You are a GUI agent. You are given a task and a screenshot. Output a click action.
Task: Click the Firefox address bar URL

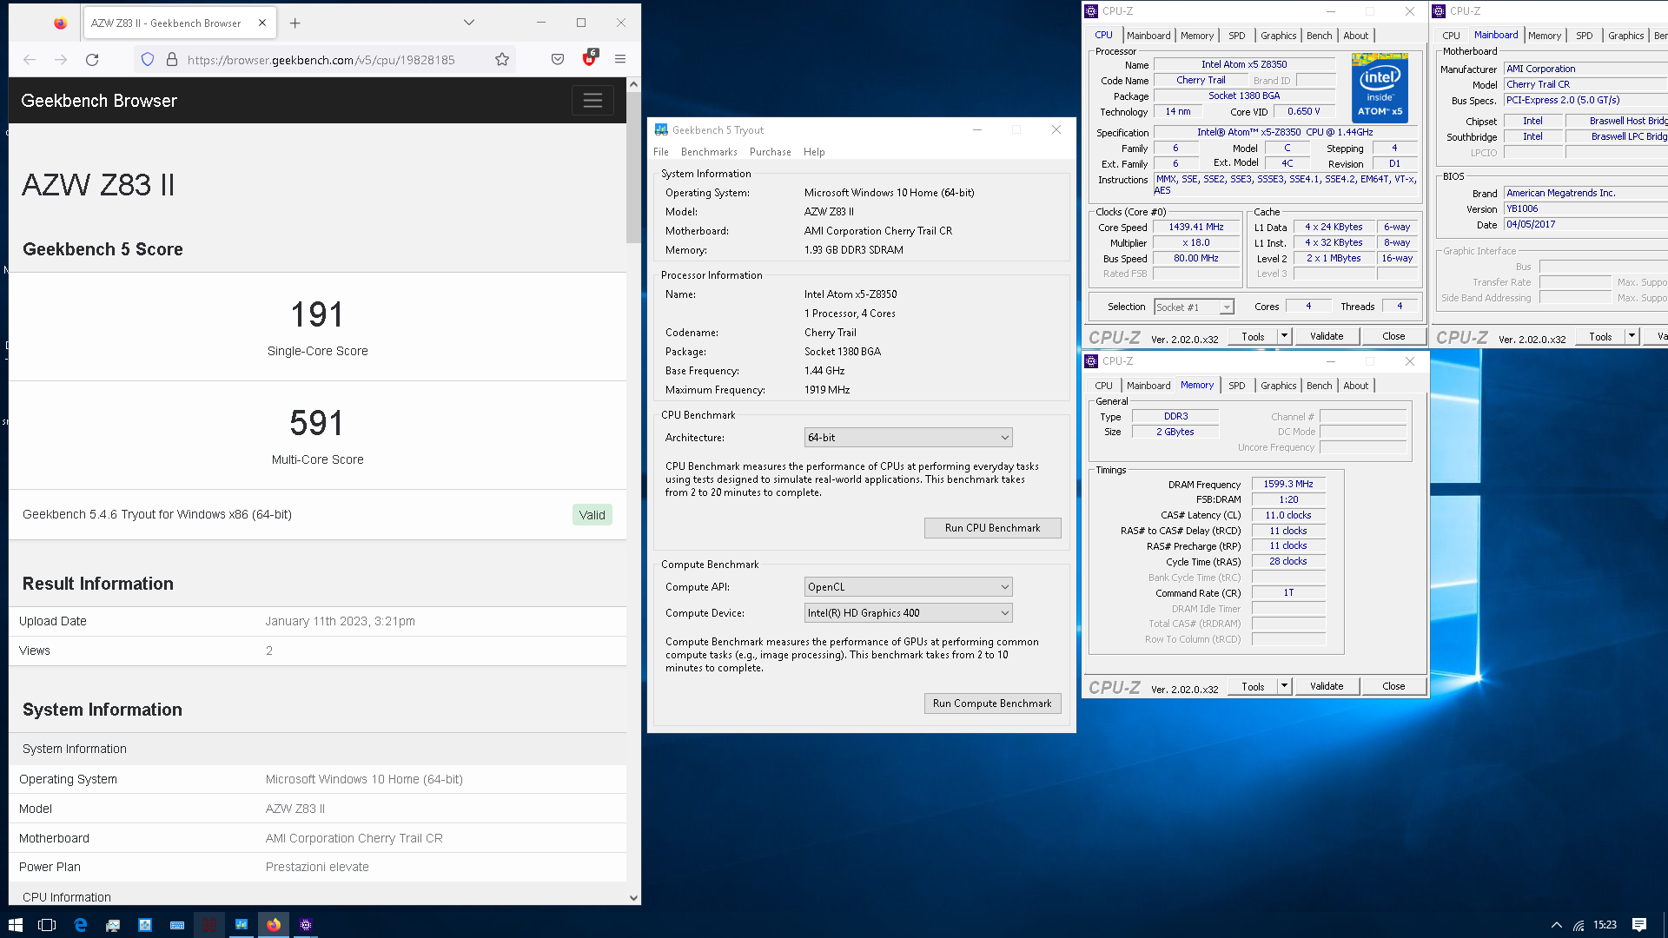[321, 60]
